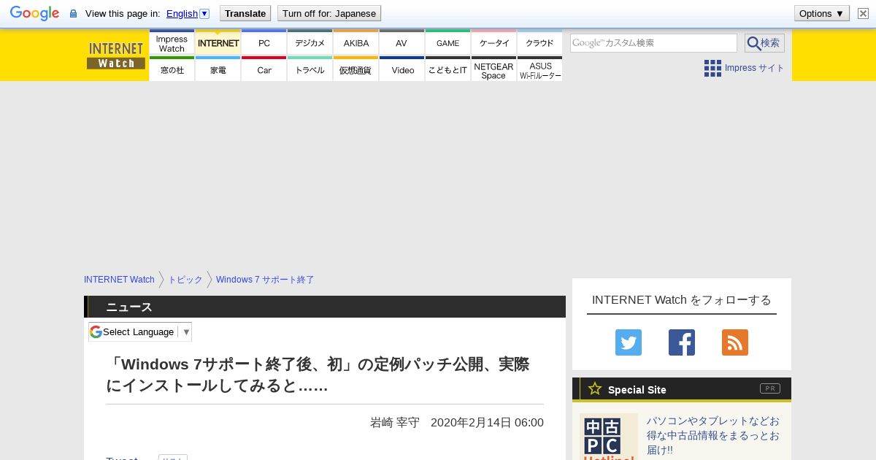The height and width of the screenshot is (460, 876).
Task: Open the Select Language dropdown
Action: point(140,331)
